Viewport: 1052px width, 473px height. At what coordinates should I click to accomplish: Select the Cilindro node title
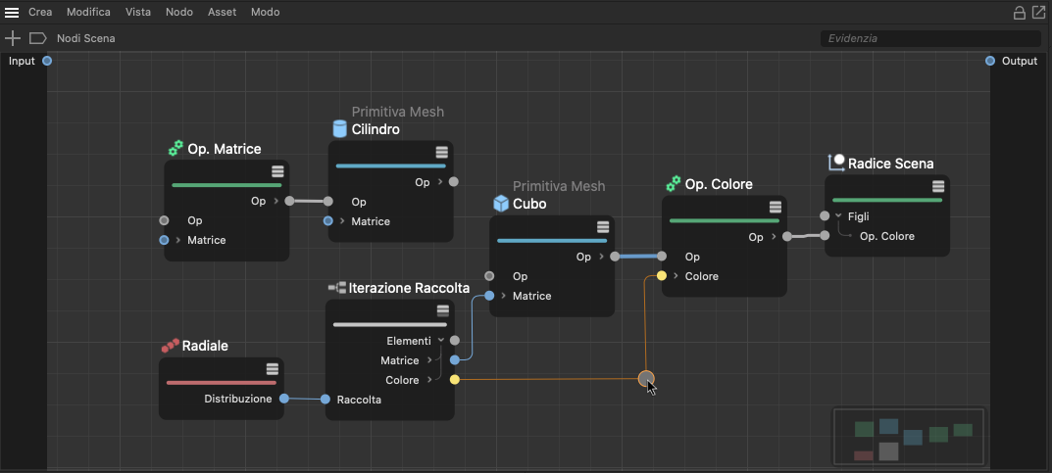tap(376, 129)
